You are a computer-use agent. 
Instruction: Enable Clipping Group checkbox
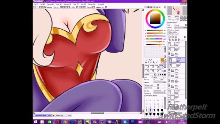(x=168, y=32)
